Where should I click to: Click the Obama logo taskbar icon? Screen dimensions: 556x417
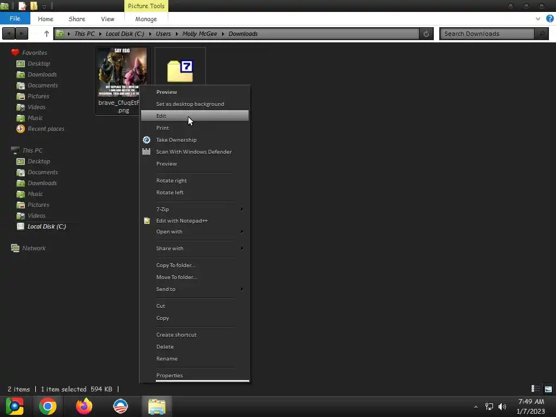click(x=120, y=406)
